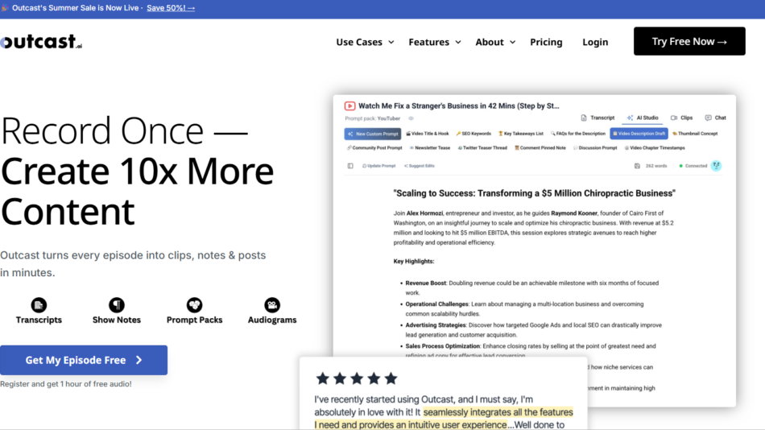
Task: Click the Prompt Packs heart icon
Action: [194, 305]
